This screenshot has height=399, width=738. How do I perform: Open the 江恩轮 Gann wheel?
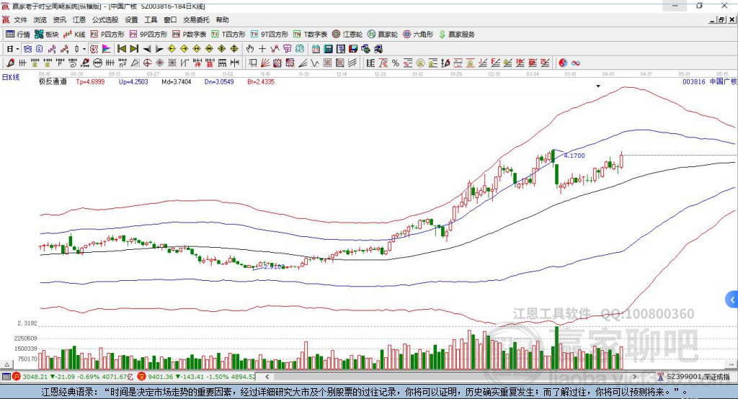pos(347,35)
